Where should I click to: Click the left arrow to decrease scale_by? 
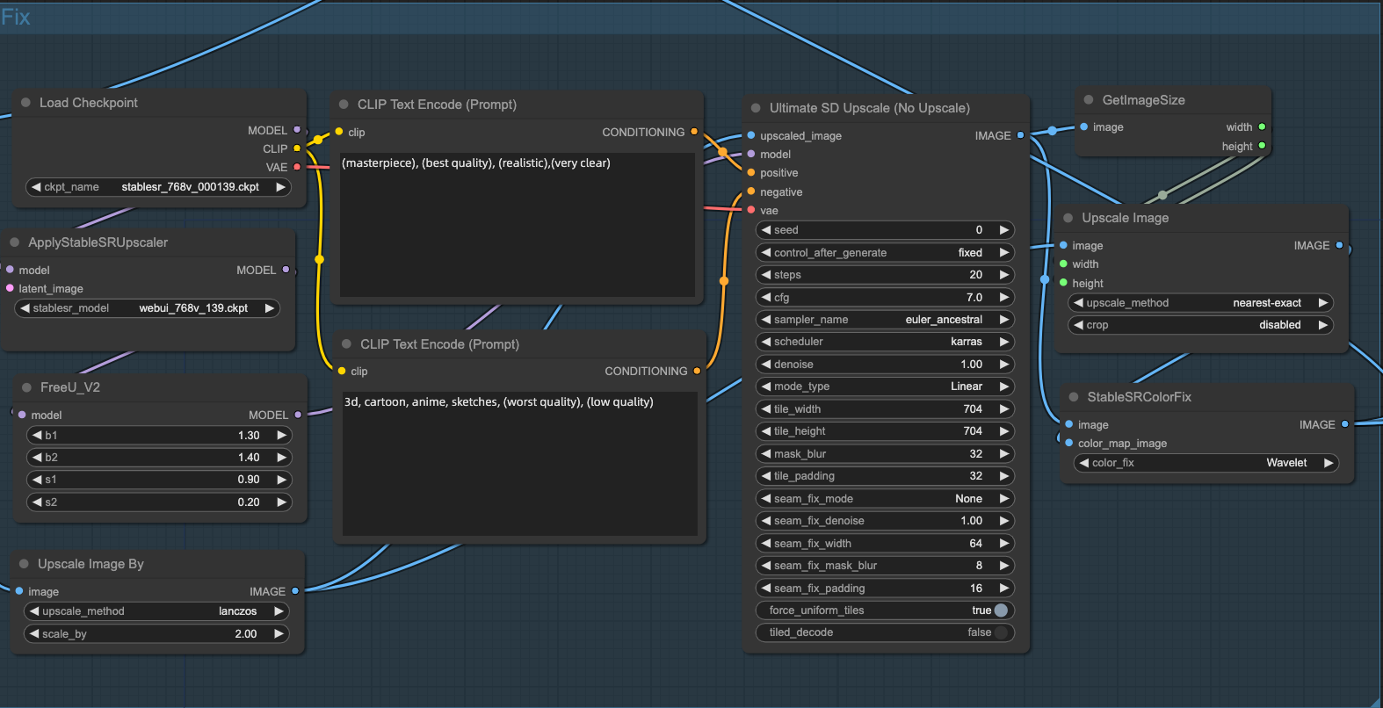click(x=34, y=634)
